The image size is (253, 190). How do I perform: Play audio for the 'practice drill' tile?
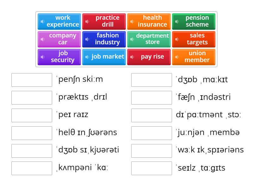(87, 21)
